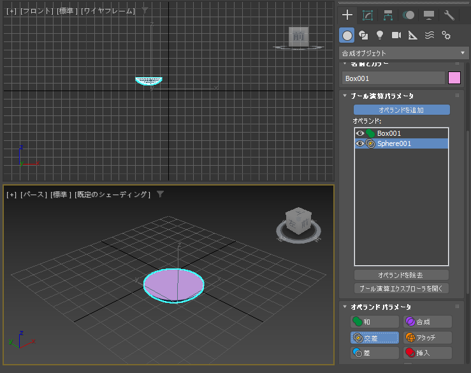Image resolution: width=471 pixels, height=373 pixels.
Task: Click the perspective viewport filter funnel icon
Action: [x=160, y=194]
